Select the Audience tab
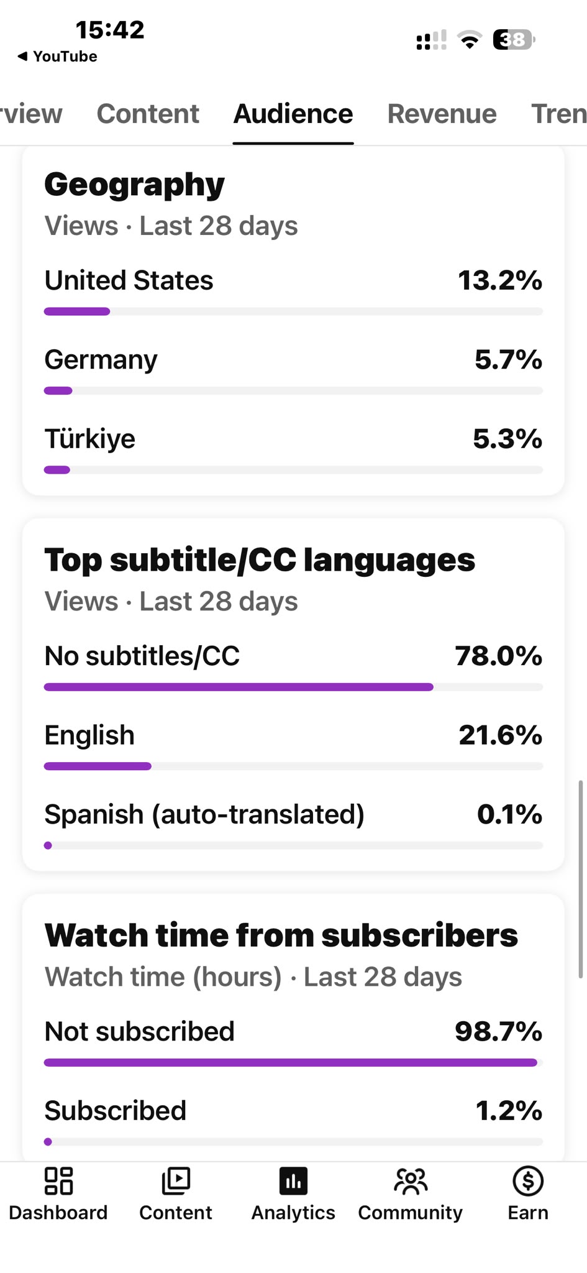This screenshot has height=1273, width=587. coord(293,114)
